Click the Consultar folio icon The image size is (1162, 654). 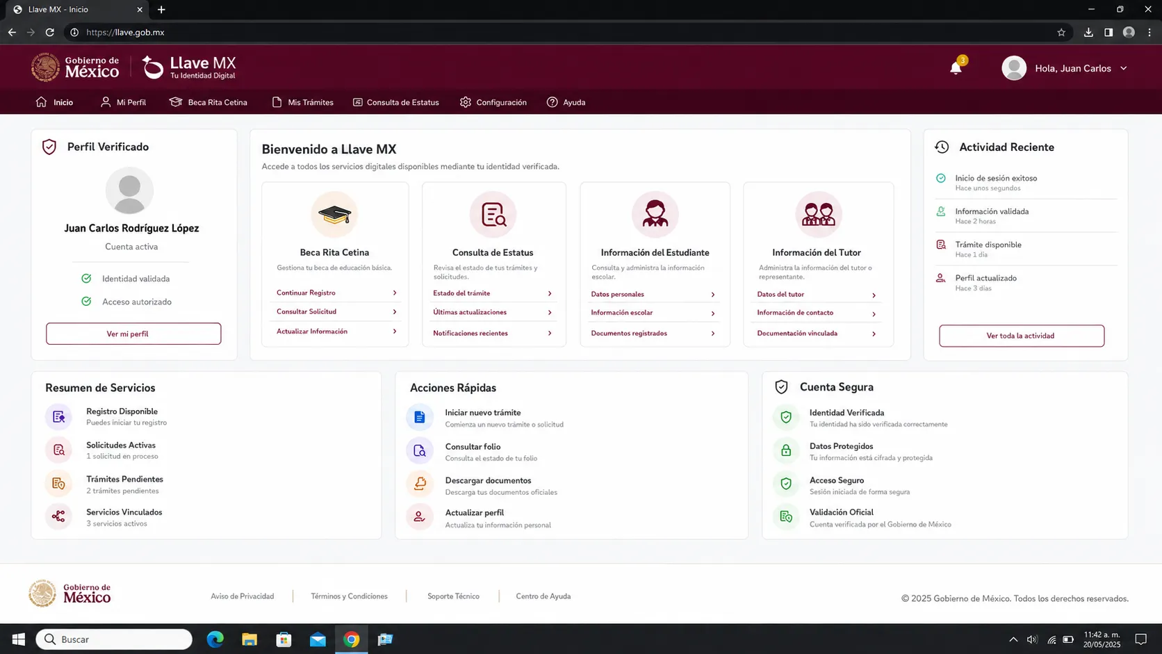click(x=419, y=451)
